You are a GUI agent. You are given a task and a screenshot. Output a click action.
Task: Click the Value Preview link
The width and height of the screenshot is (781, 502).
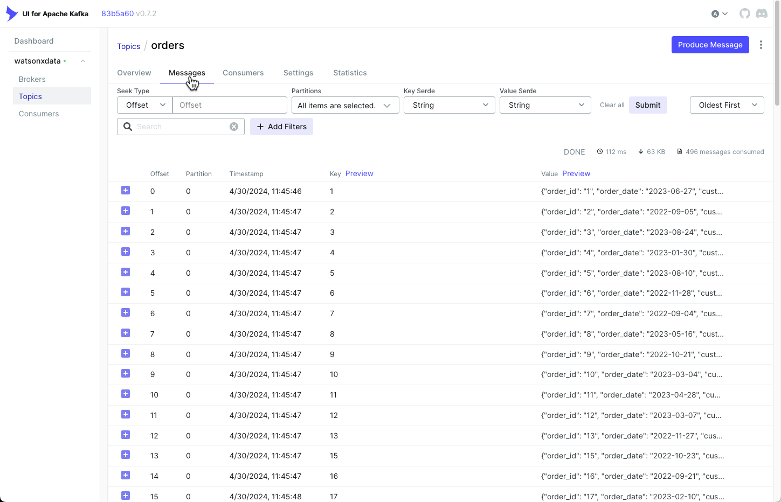tap(576, 173)
